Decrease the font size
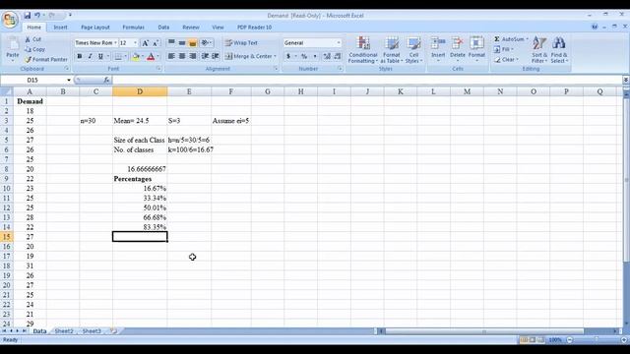 tap(156, 43)
